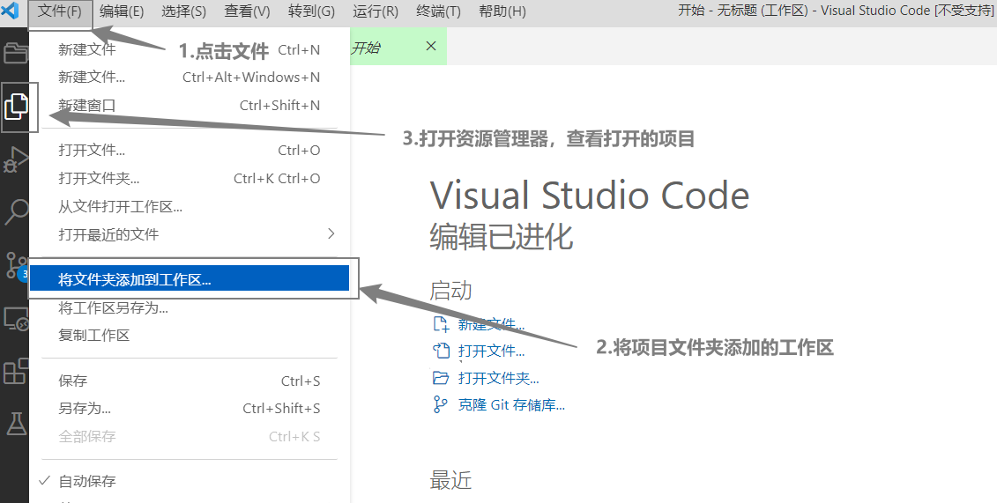Image resolution: width=997 pixels, height=503 pixels.
Task: Click the Git clone icon under 启动
Action: coord(440,404)
